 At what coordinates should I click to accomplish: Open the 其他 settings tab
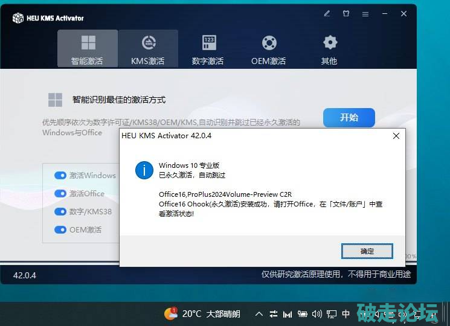(x=329, y=50)
